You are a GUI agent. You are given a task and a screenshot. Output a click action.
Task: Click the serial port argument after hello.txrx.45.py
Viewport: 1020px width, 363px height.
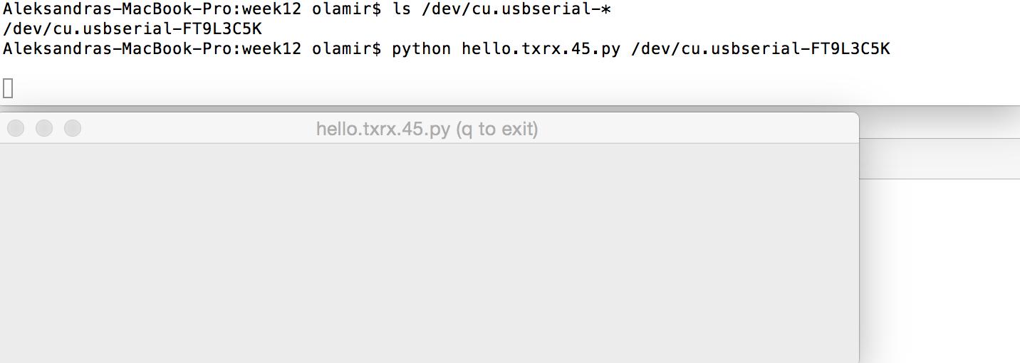[x=760, y=49]
